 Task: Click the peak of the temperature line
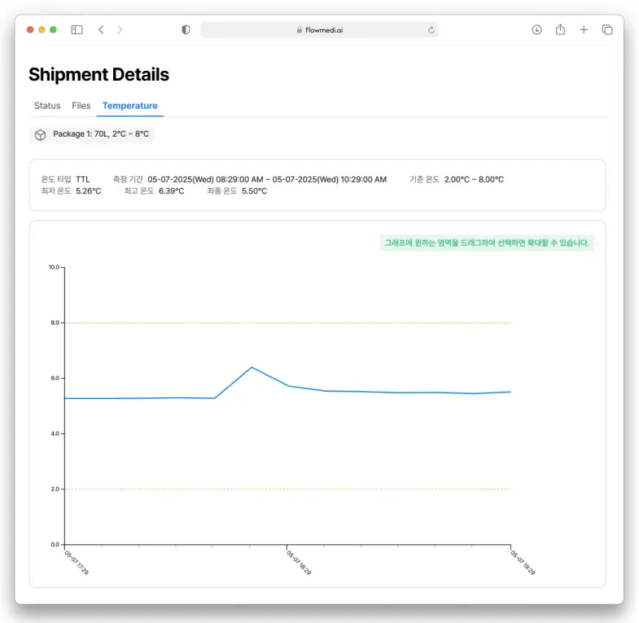click(x=252, y=367)
